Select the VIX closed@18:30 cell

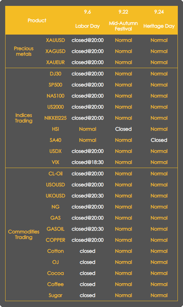tap(88, 162)
